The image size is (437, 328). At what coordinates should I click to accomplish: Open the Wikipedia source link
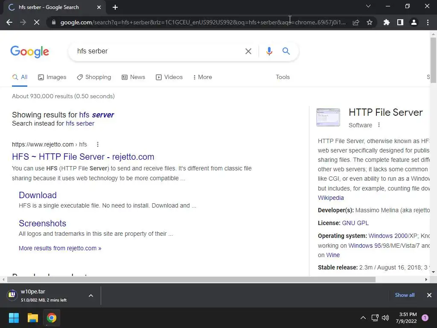(x=331, y=198)
